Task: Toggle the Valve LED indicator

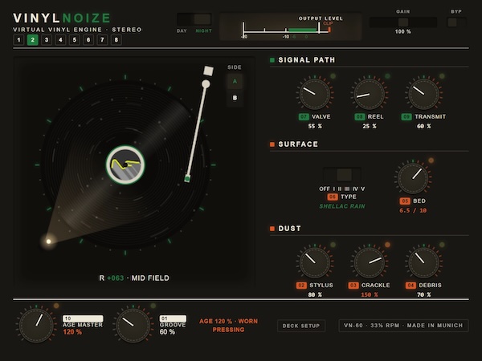Action: (333, 76)
